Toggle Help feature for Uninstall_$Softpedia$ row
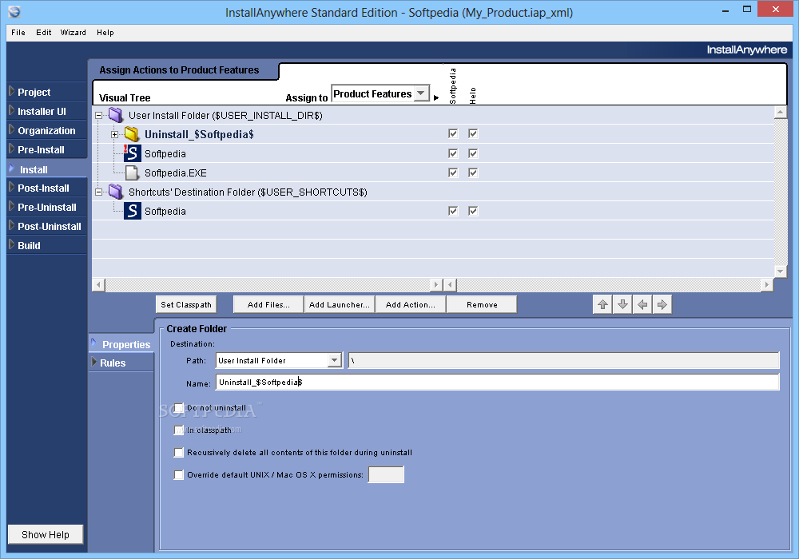799x559 pixels. pos(473,133)
